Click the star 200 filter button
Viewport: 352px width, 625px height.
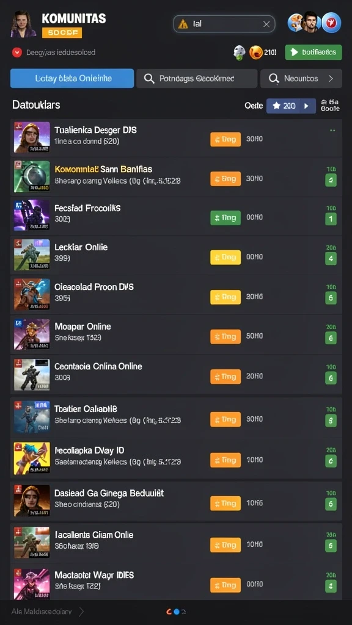pyautogui.click(x=284, y=106)
